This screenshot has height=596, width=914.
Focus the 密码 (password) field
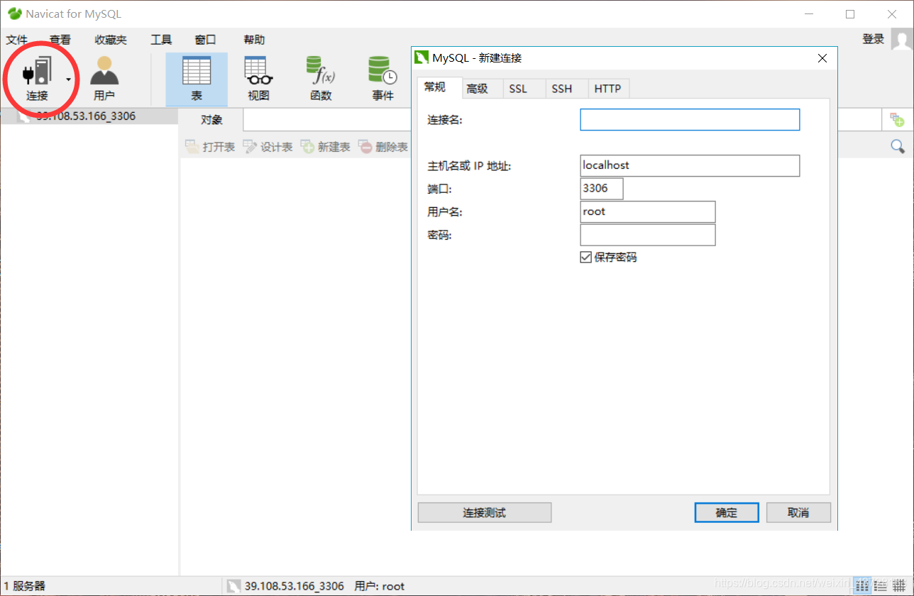pos(648,235)
